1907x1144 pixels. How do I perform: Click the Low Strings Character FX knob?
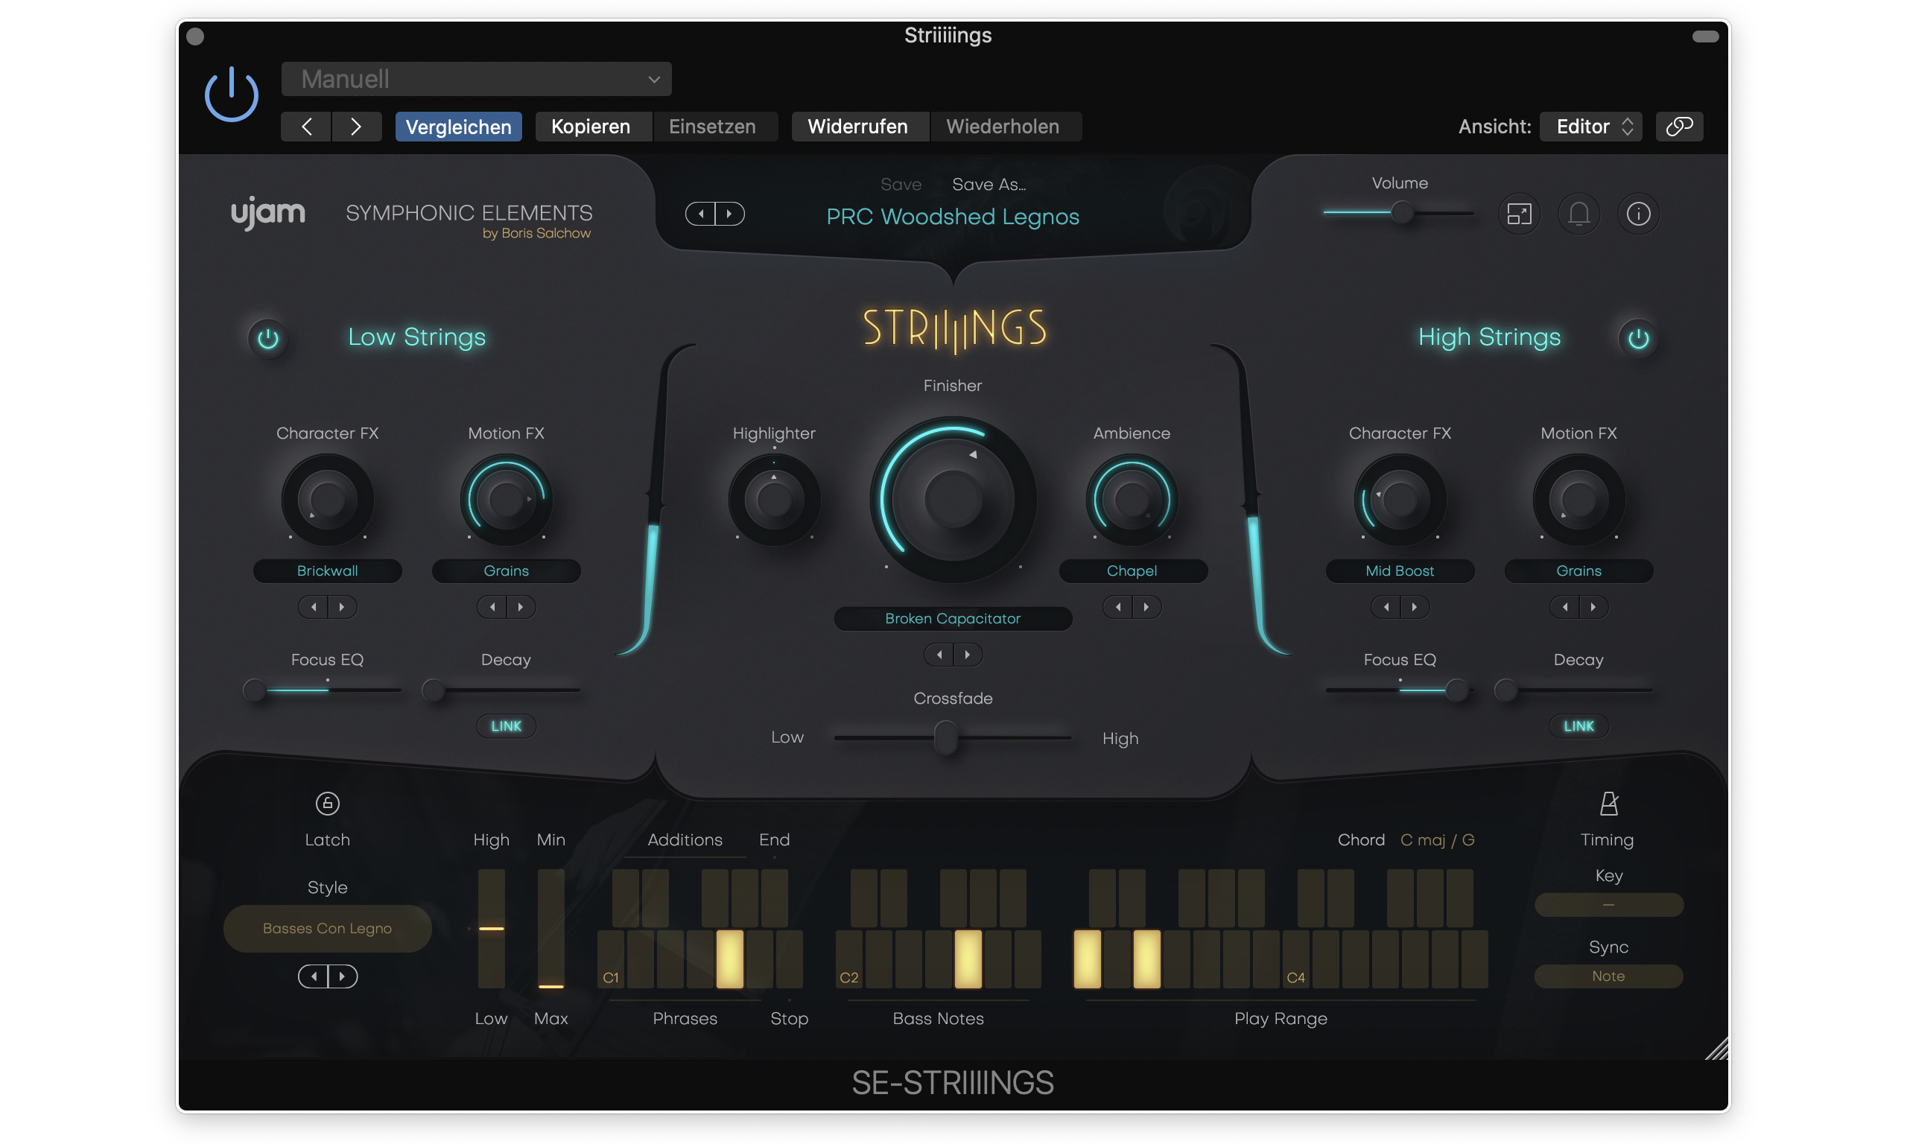pos(327,500)
